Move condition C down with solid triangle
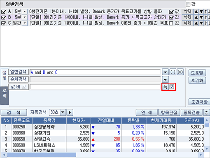The width and height of the screenshot is (210, 158). 201,23
